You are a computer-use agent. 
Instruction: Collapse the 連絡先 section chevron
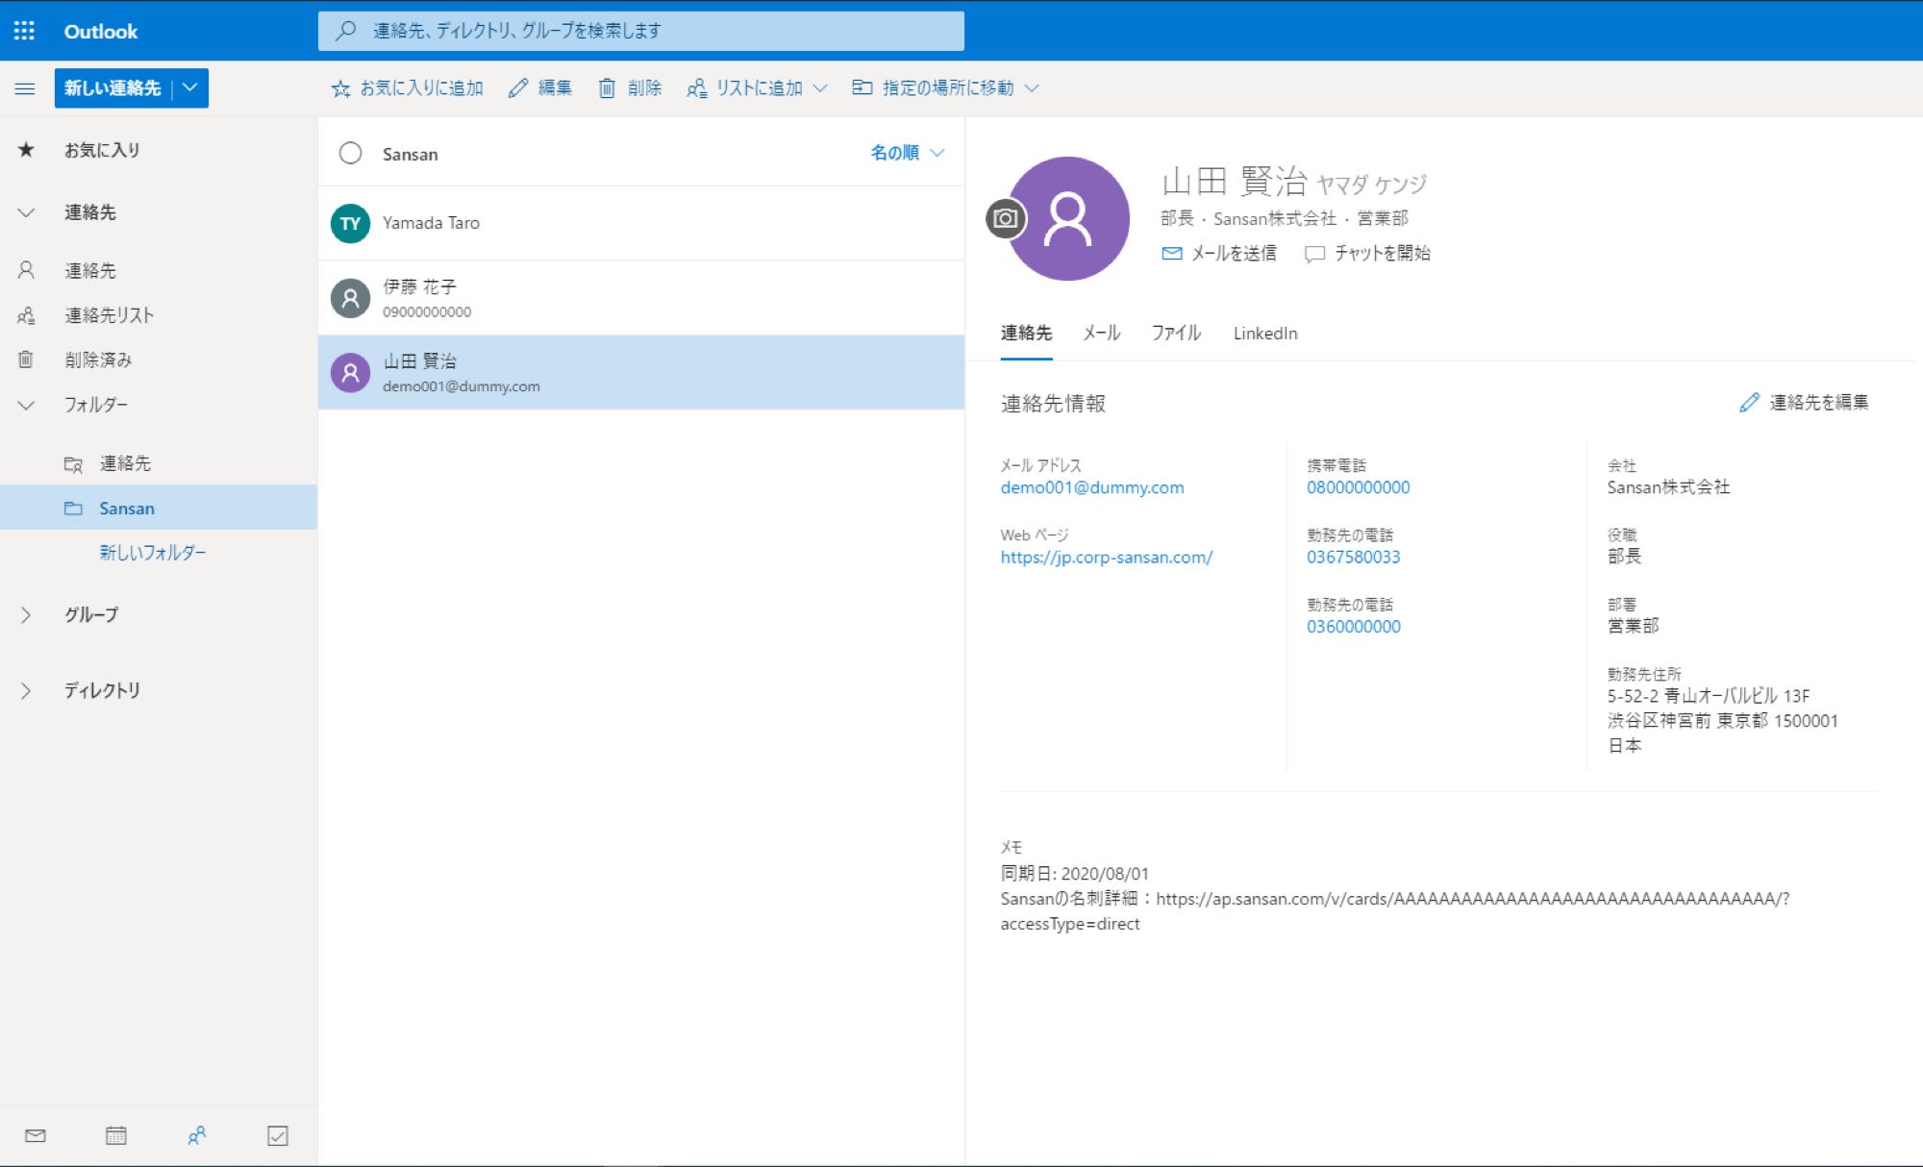click(x=26, y=212)
